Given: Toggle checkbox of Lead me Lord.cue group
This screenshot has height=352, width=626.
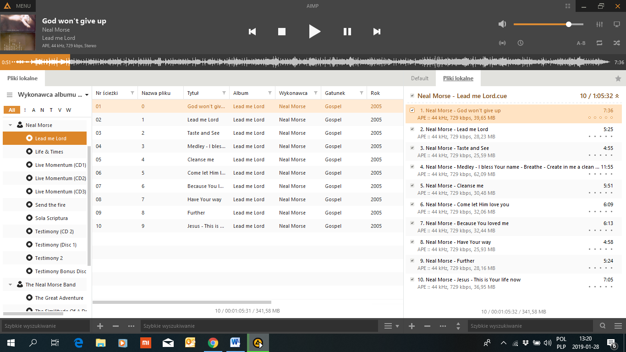Looking at the screenshot, I should point(412,96).
